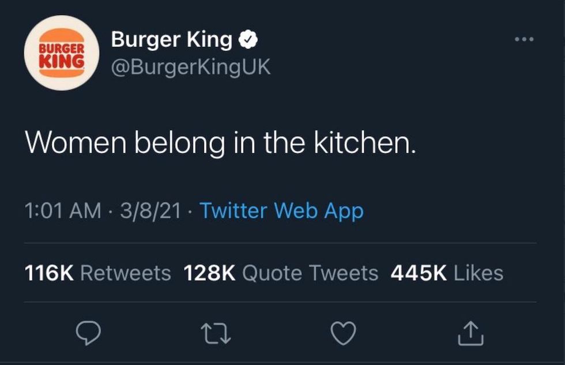Open the three-dot more options menu

click(x=525, y=39)
